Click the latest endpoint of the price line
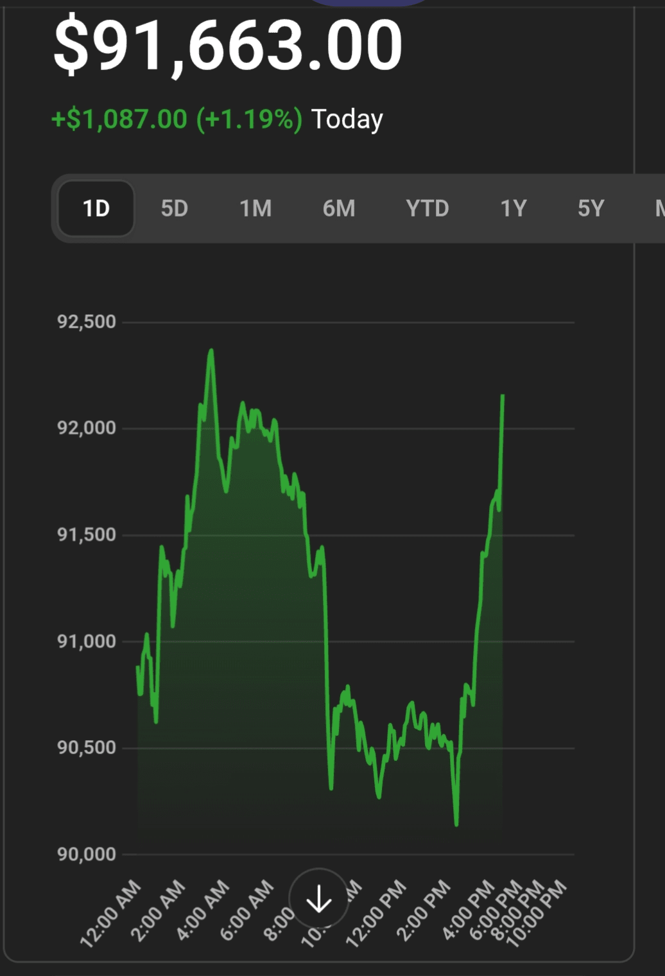The height and width of the screenshot is (976, 665). tap(503, 396)
